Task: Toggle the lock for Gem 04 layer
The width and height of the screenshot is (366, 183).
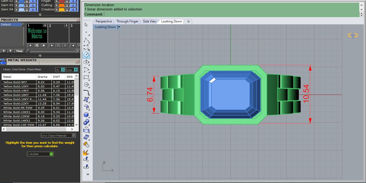Action: (27, 10)
